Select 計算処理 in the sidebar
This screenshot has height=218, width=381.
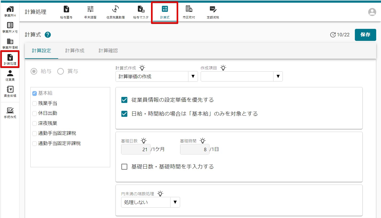10,60
